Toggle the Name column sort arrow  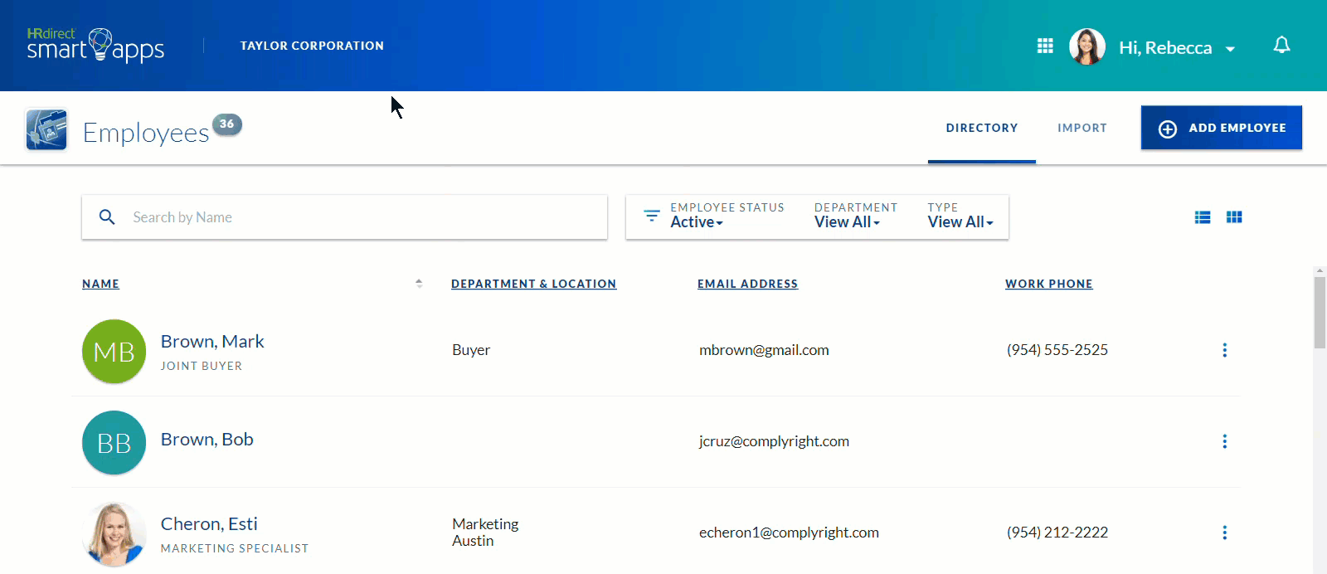pyautogui.click(x=419, y=284)
